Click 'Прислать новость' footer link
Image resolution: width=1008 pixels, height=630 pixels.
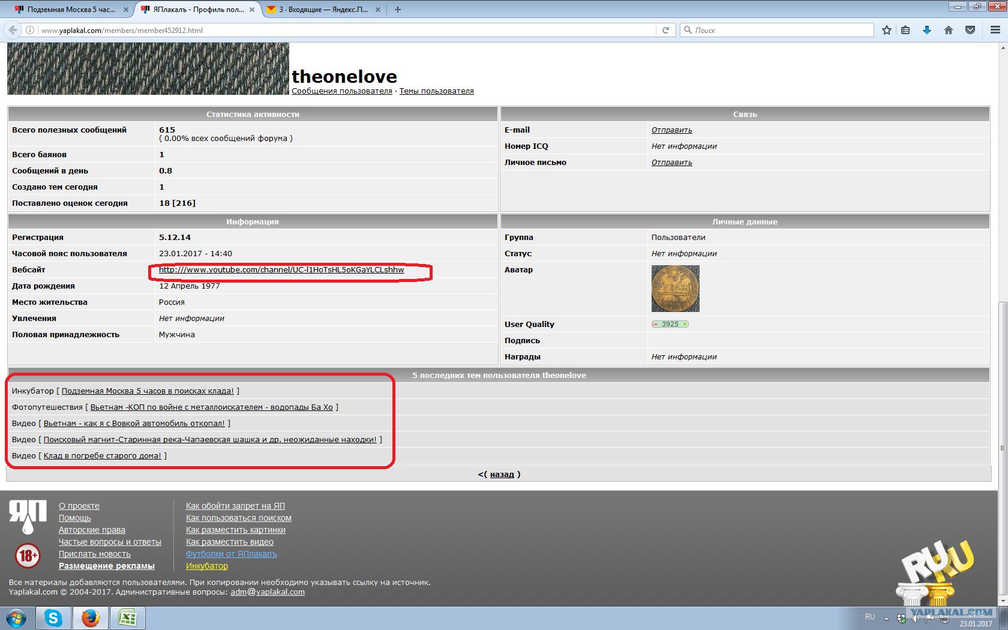tap(95, 554)
